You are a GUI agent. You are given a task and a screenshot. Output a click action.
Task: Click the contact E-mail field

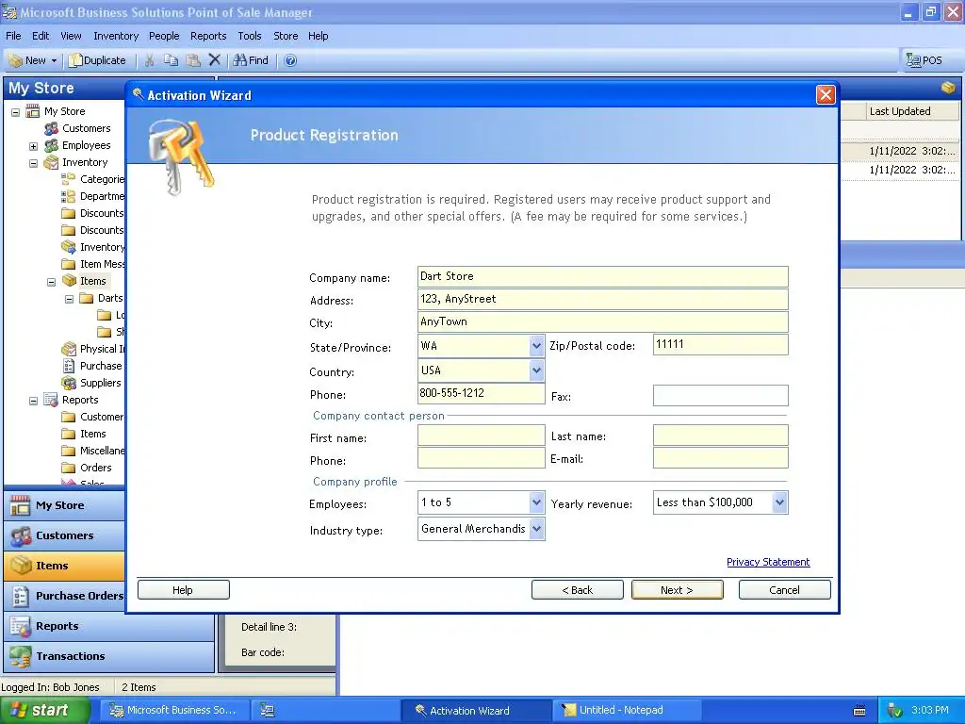[x=721, y=458]
